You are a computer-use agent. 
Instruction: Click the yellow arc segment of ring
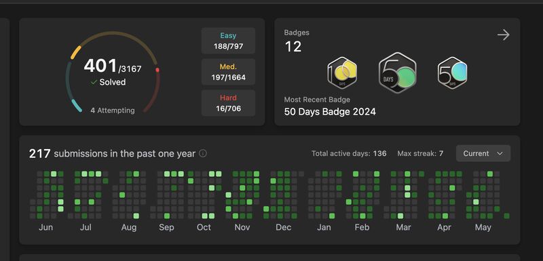pos(75,53)
